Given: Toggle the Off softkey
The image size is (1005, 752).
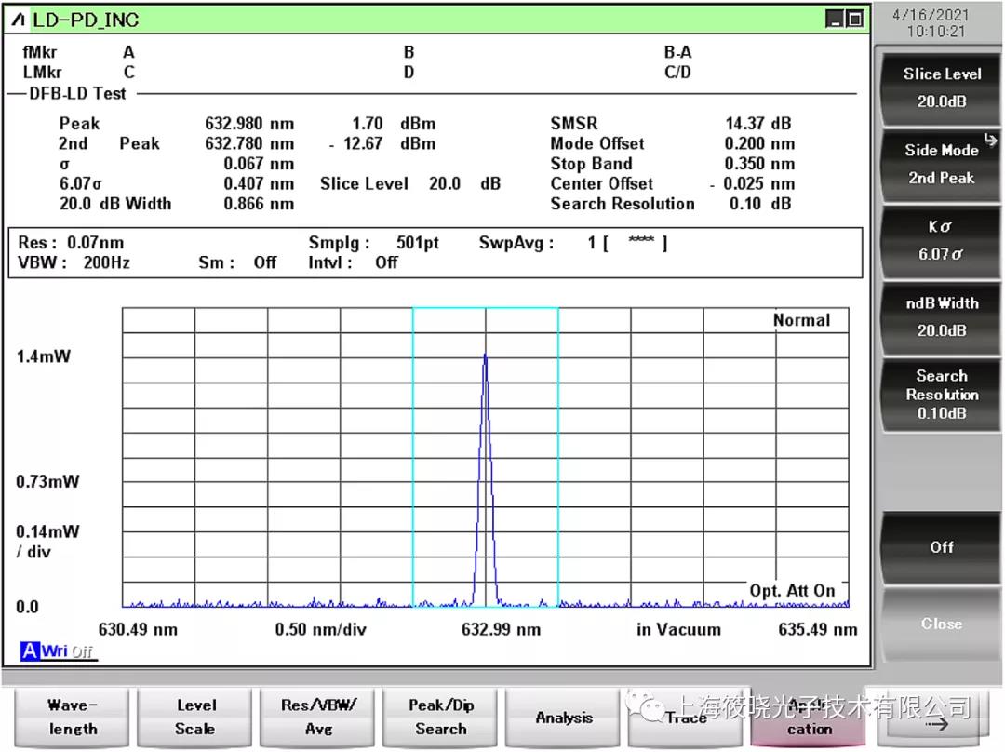Looking at the screenshot, I should [941, 547].
